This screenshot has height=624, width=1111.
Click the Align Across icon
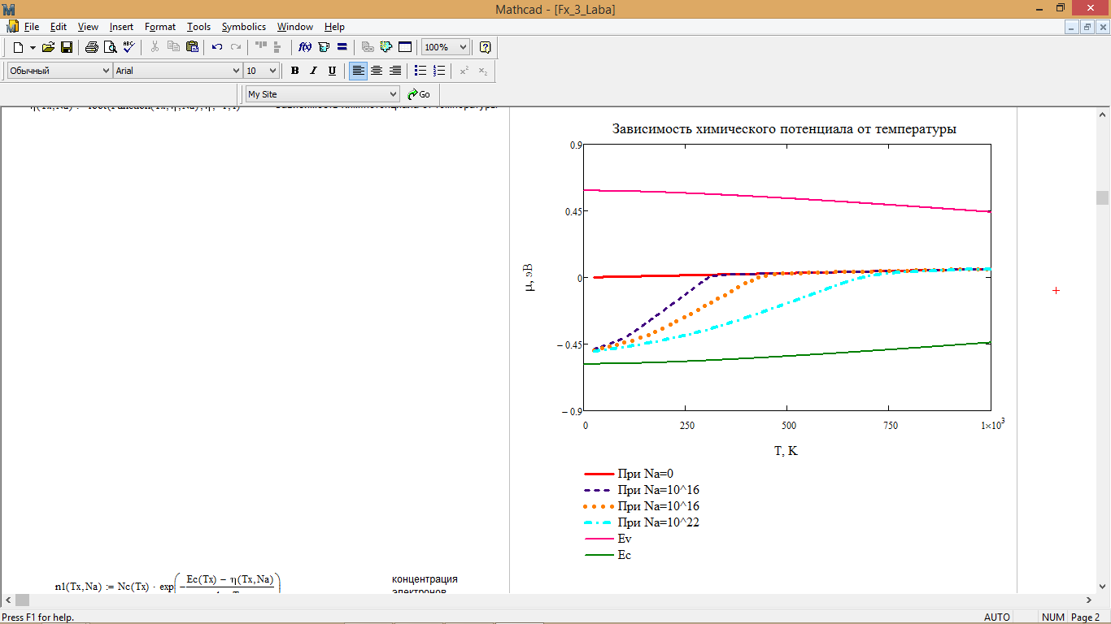(x=261, y=47)
